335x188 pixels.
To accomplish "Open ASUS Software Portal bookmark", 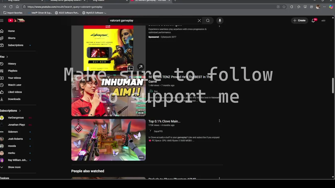I will pos(67,13).
